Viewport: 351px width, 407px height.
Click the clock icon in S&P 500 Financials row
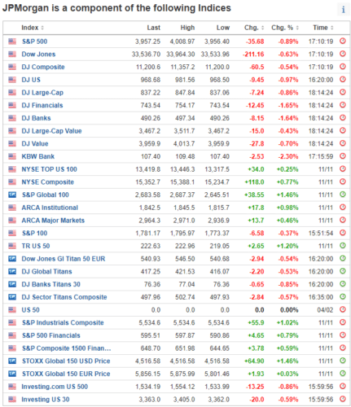click(343, 335)
